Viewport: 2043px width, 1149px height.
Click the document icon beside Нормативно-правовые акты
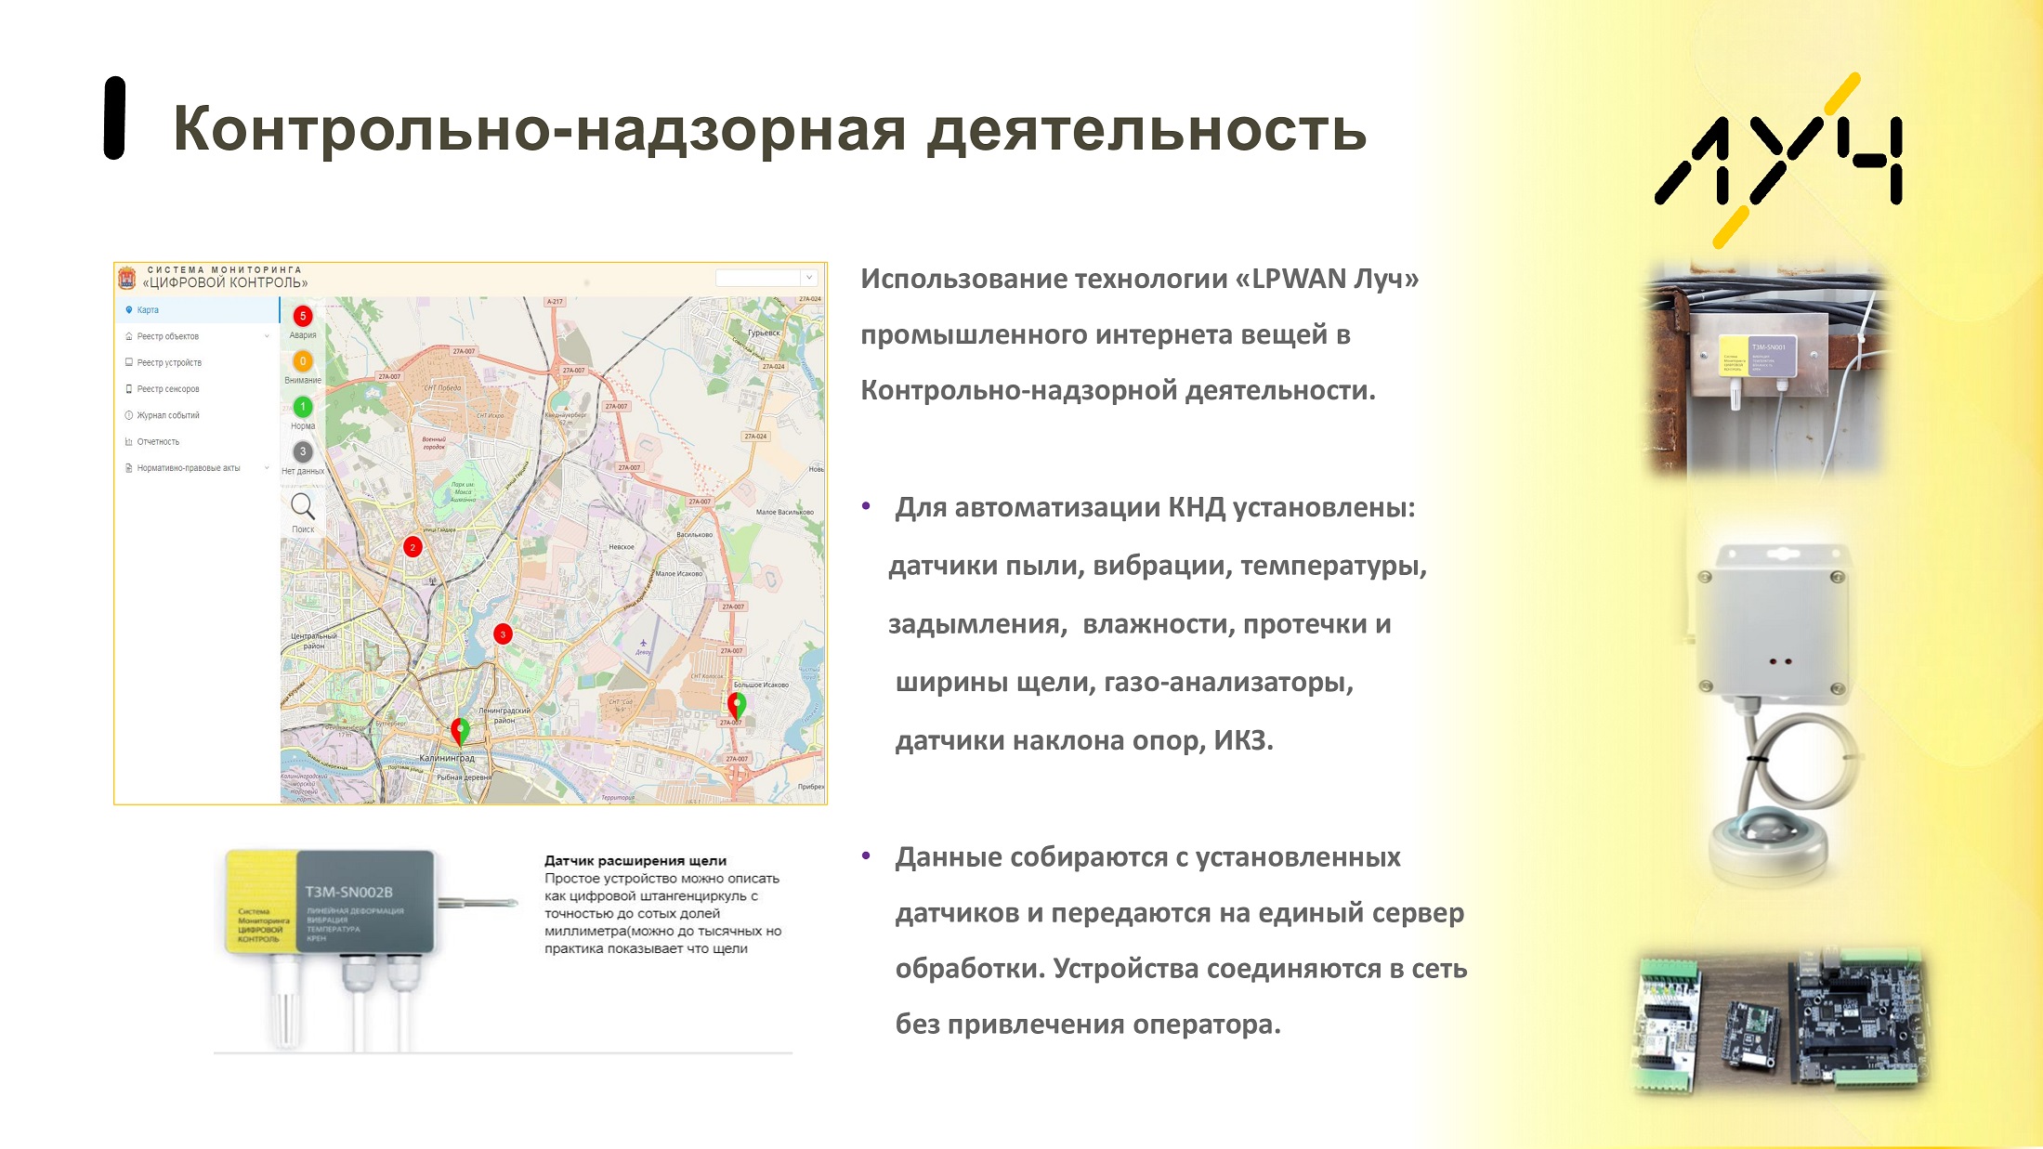tap(128, 468)
